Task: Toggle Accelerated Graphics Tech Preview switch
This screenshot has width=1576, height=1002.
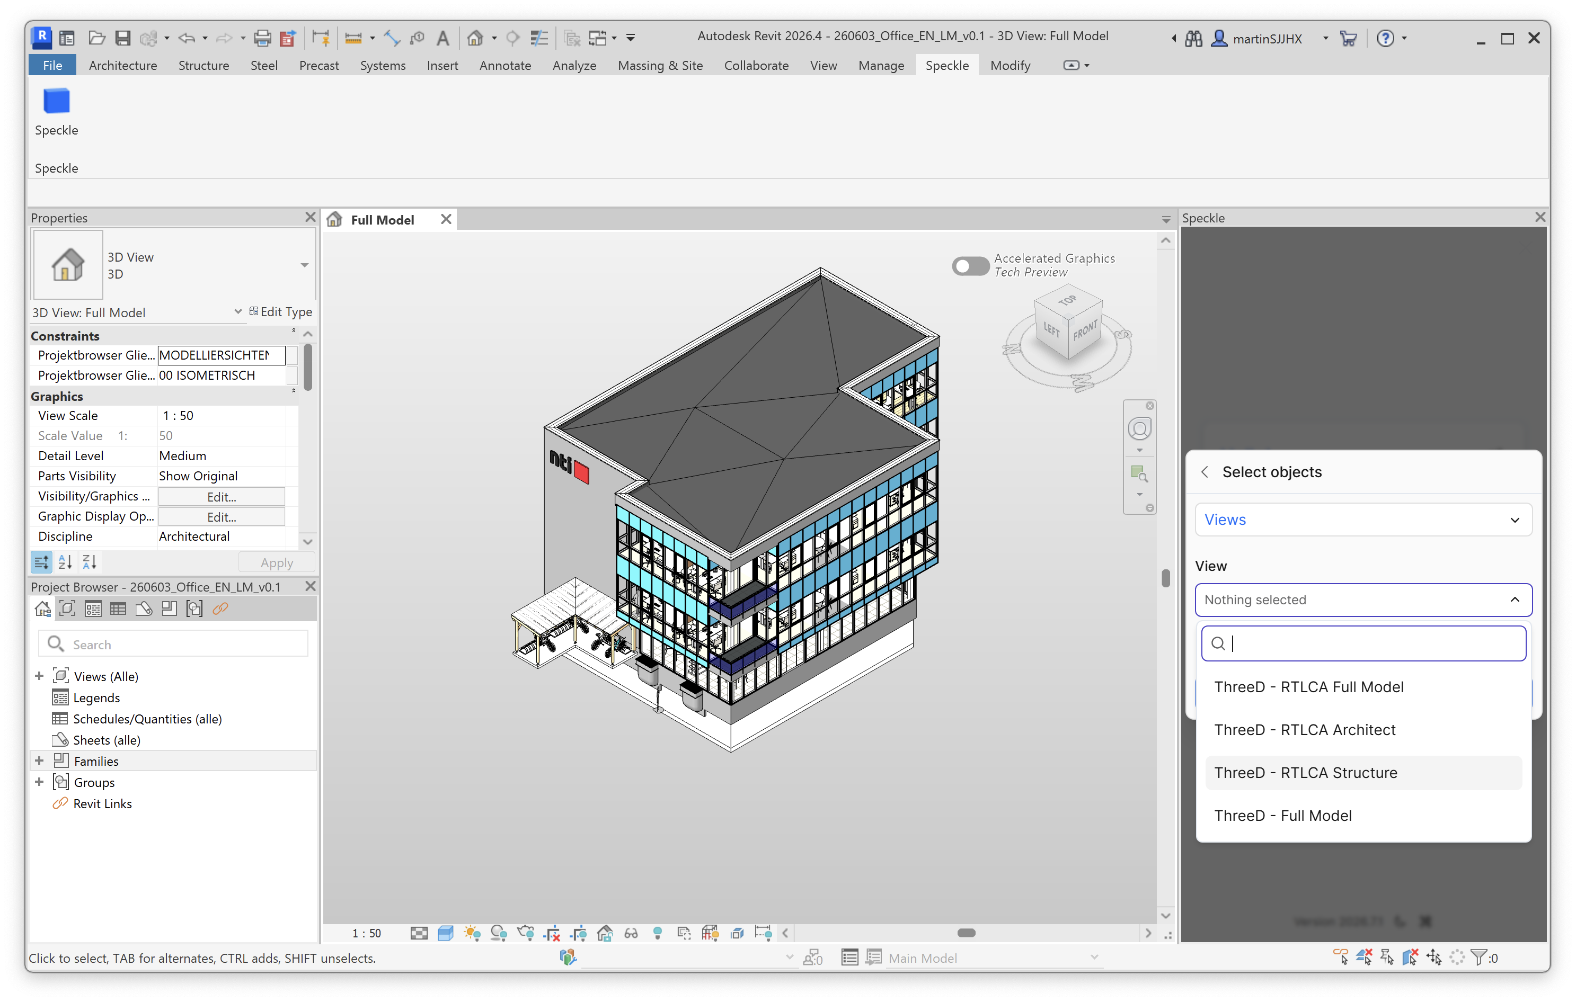Action: 970,266
